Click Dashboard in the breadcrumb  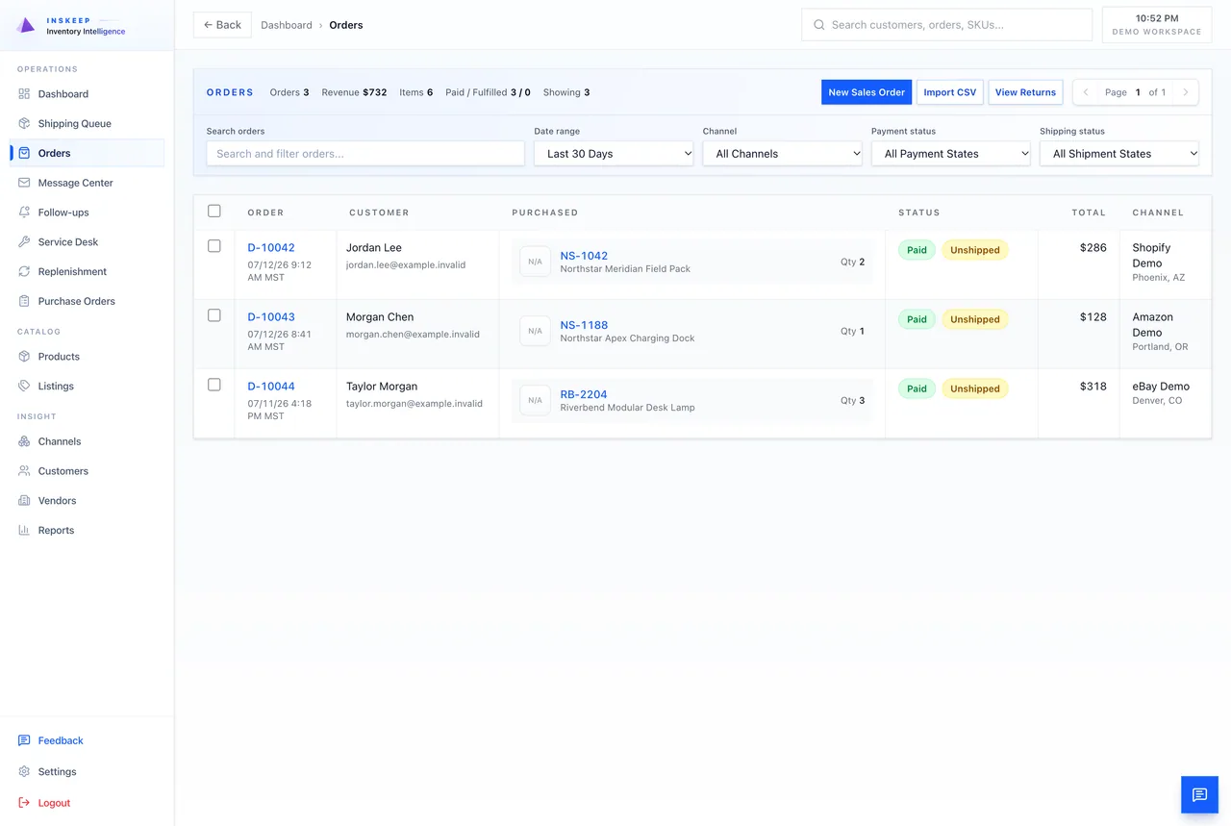[287, 25]
